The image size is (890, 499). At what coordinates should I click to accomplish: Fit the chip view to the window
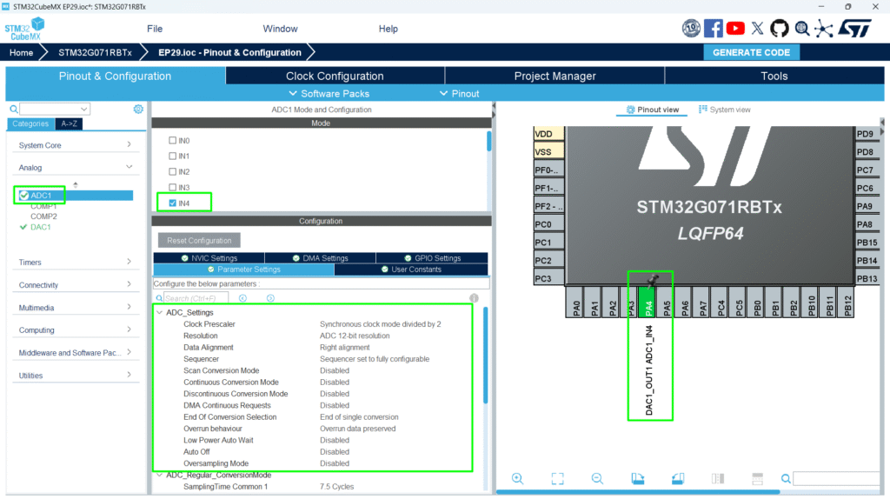click(x=557, y=478)
